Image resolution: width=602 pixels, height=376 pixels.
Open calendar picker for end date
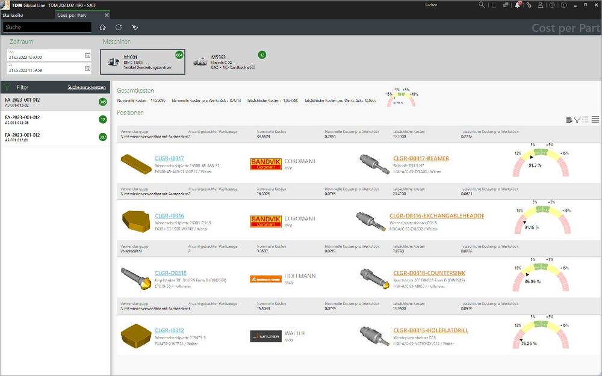point(88,70)
